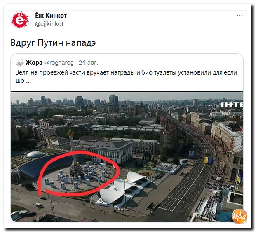Click the main tweet text Вдруг Путин нападэ
The width and height of the screenshot is (256, 233).
coord(53,43)
